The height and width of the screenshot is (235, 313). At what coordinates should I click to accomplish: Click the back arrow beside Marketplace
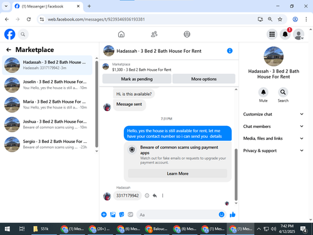(9, 50)
